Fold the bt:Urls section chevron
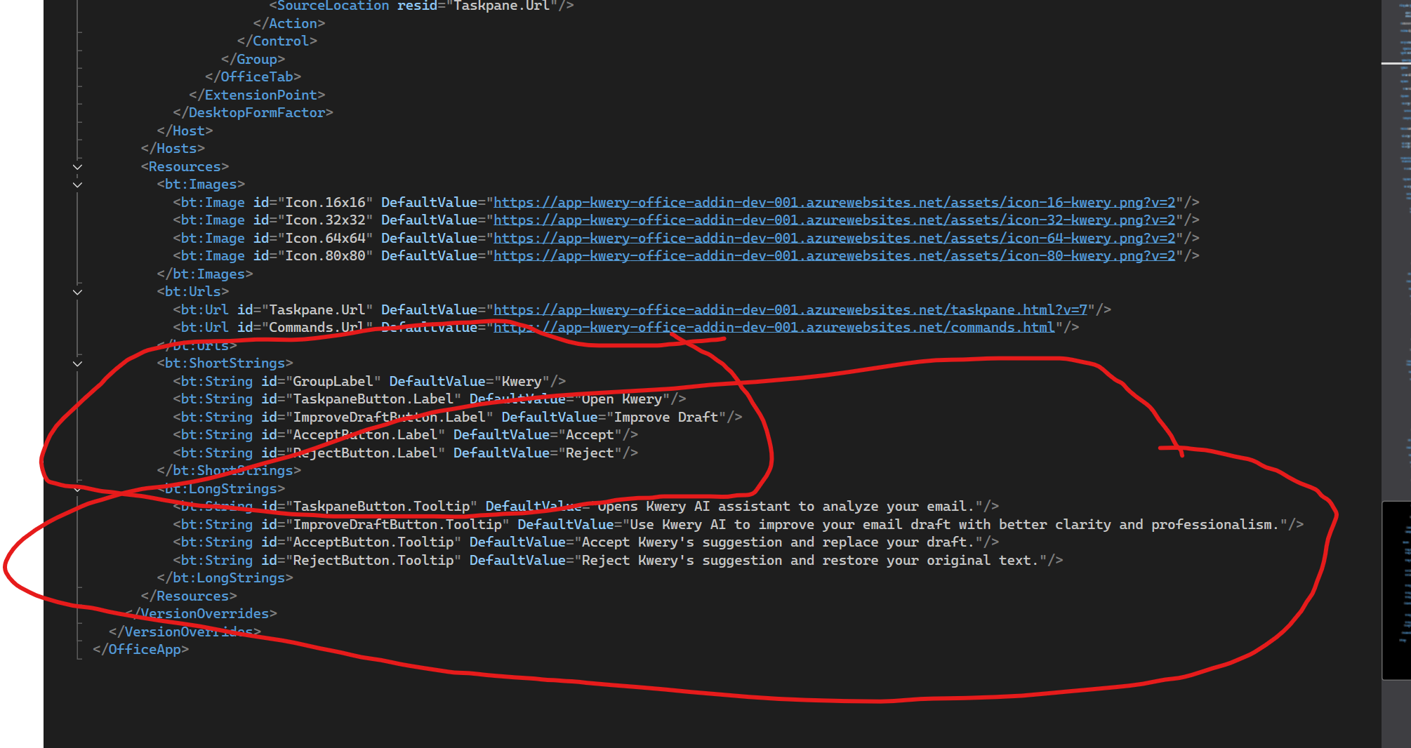 tap(77, 292)
